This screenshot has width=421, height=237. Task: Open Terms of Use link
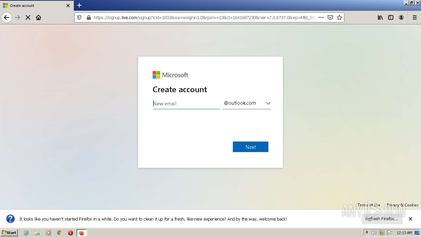(369, 205)
